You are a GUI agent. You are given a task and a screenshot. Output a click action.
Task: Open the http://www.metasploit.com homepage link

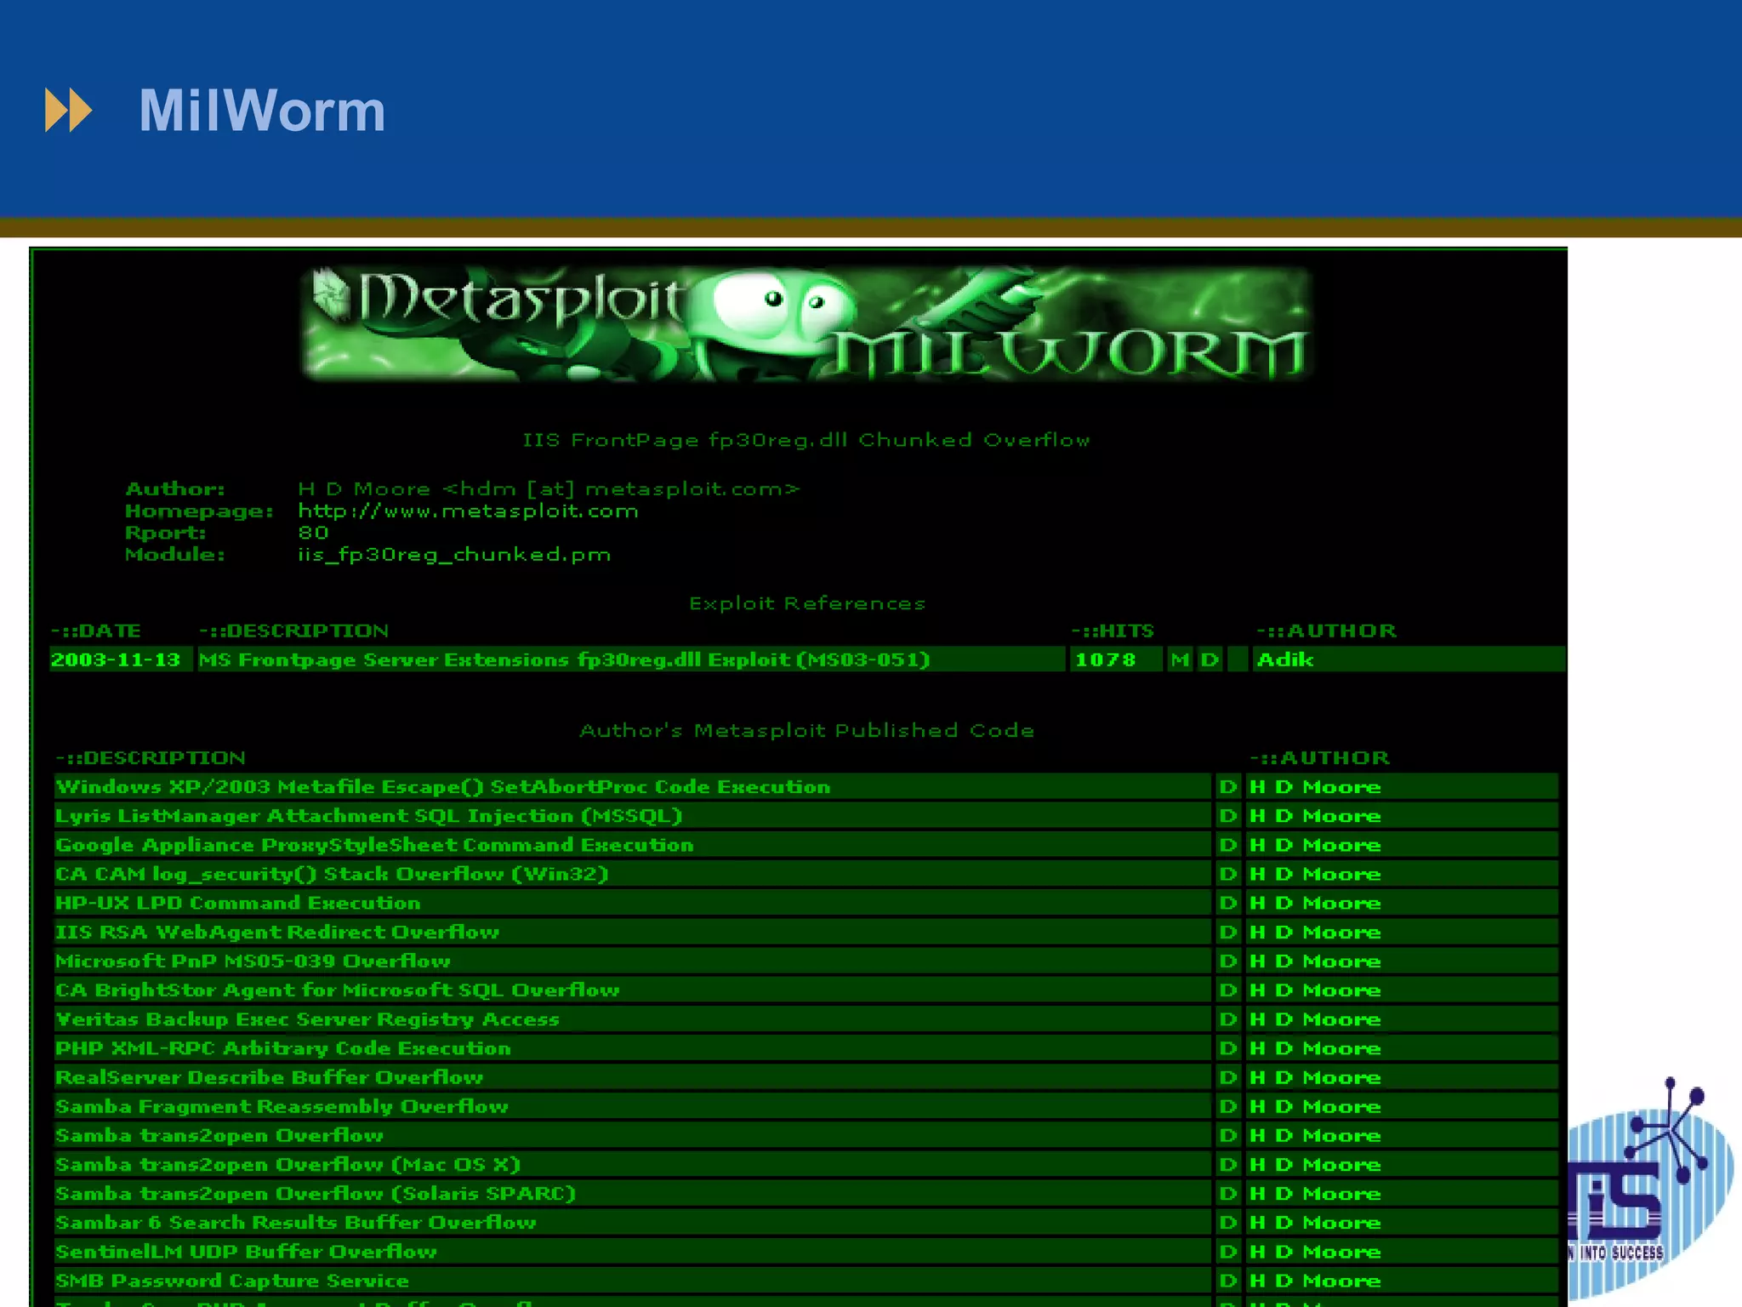(468, 511)
